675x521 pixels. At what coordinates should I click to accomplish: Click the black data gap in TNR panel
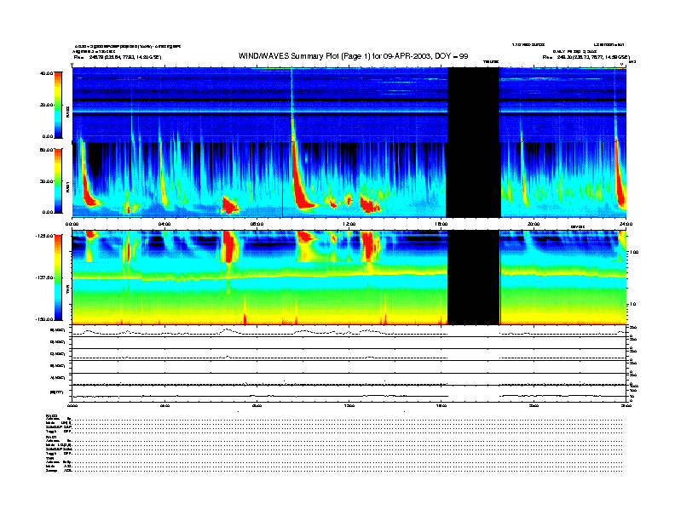click(474, 278)
